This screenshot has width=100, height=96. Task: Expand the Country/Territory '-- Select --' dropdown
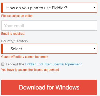[x=49, y=49]
